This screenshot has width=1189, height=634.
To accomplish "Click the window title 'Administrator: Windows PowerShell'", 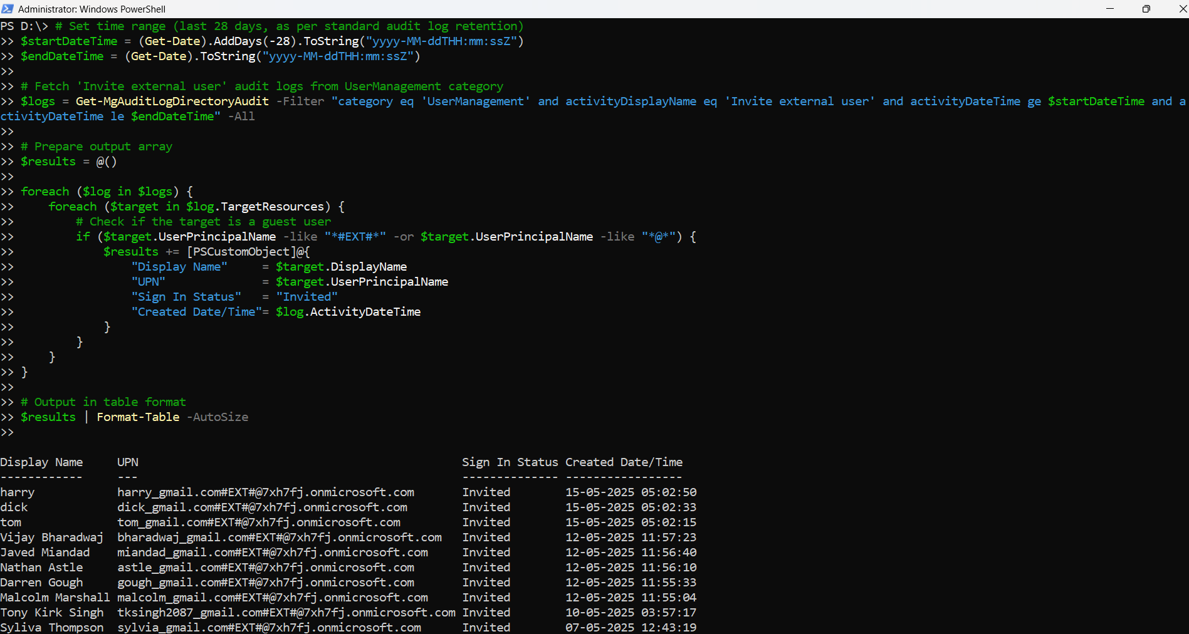I will [x=92, y=9].
